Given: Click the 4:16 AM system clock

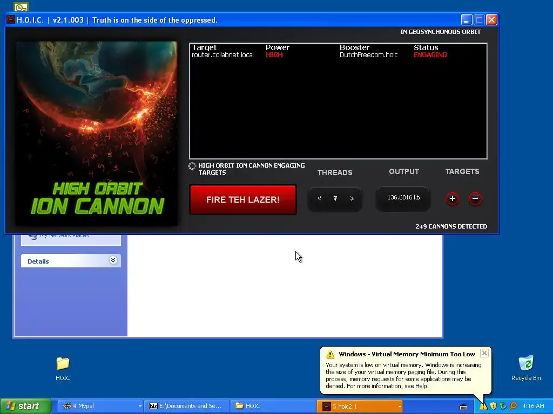Looking at the screenshot, I should 533,406.
